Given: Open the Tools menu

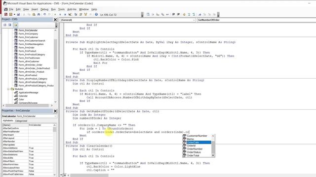Looking at the screenshot, I should [61, 9].
